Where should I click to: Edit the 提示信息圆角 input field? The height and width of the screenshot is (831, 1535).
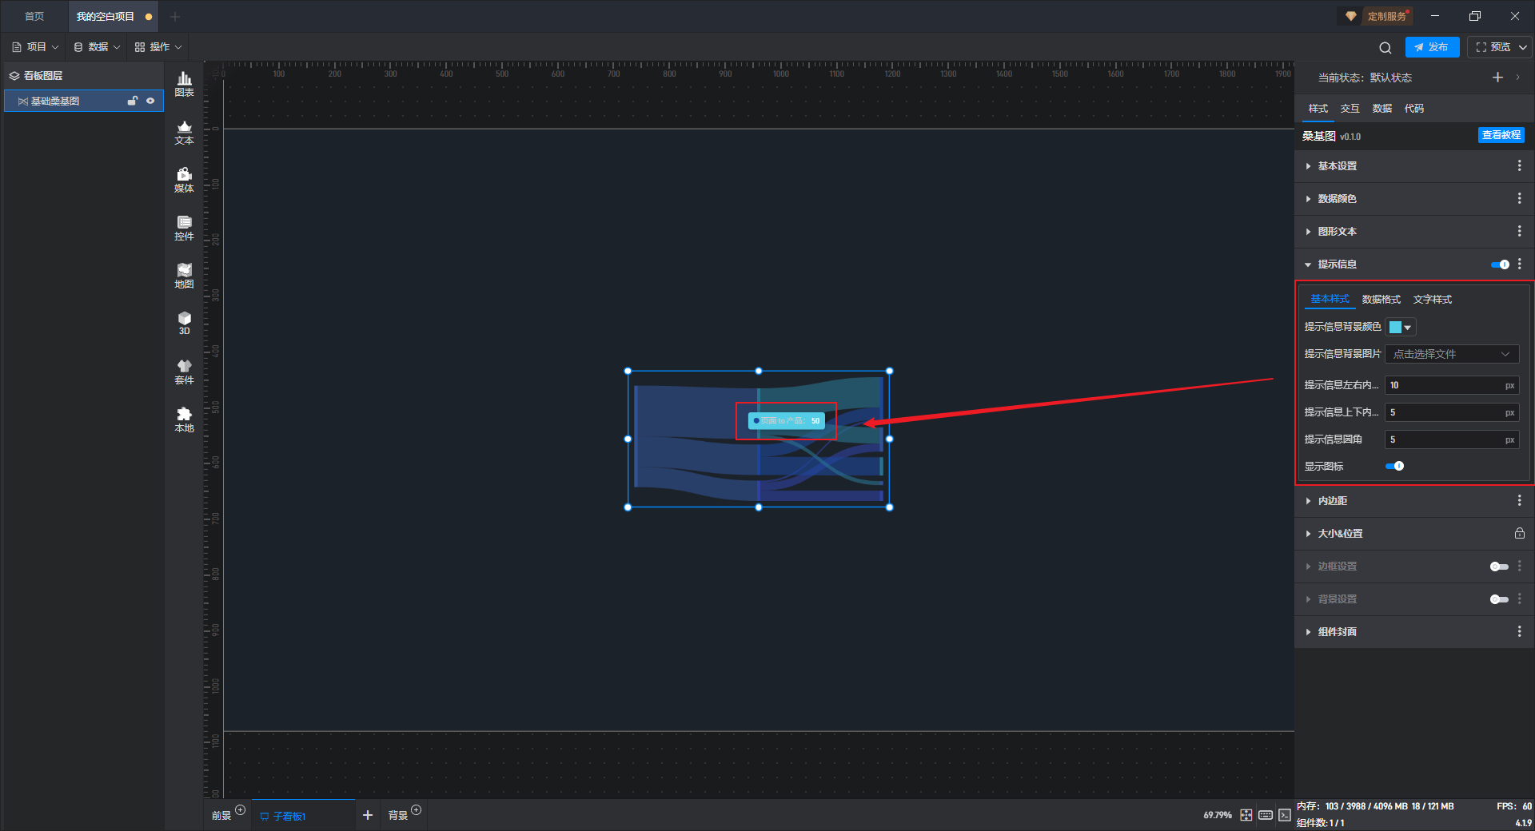click(1452, 439)
